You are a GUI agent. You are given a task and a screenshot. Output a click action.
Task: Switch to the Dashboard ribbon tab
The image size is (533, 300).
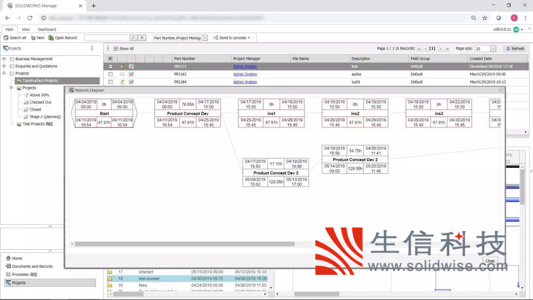47,30
